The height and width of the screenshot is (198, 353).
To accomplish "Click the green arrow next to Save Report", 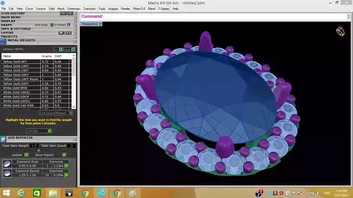I will point(64,155).
